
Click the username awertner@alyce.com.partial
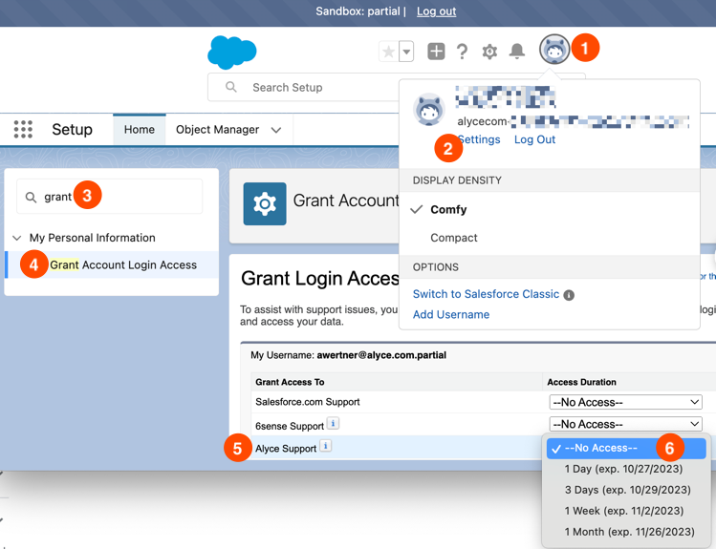(x=381, y=355)
